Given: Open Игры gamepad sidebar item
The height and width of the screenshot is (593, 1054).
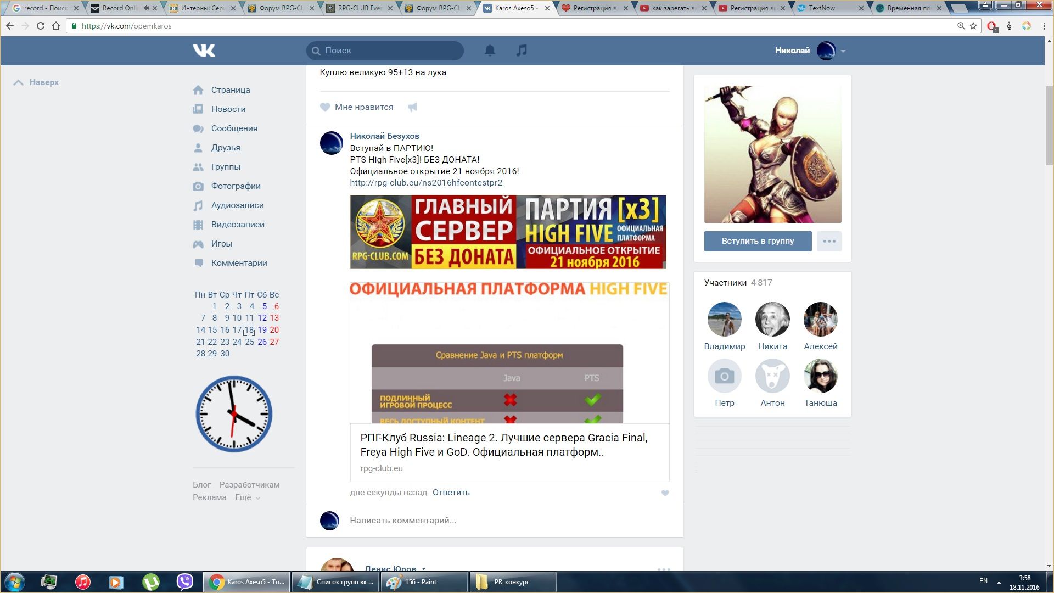Looking at the screenshot, I should pyautogui.click(x=221, y=244).
